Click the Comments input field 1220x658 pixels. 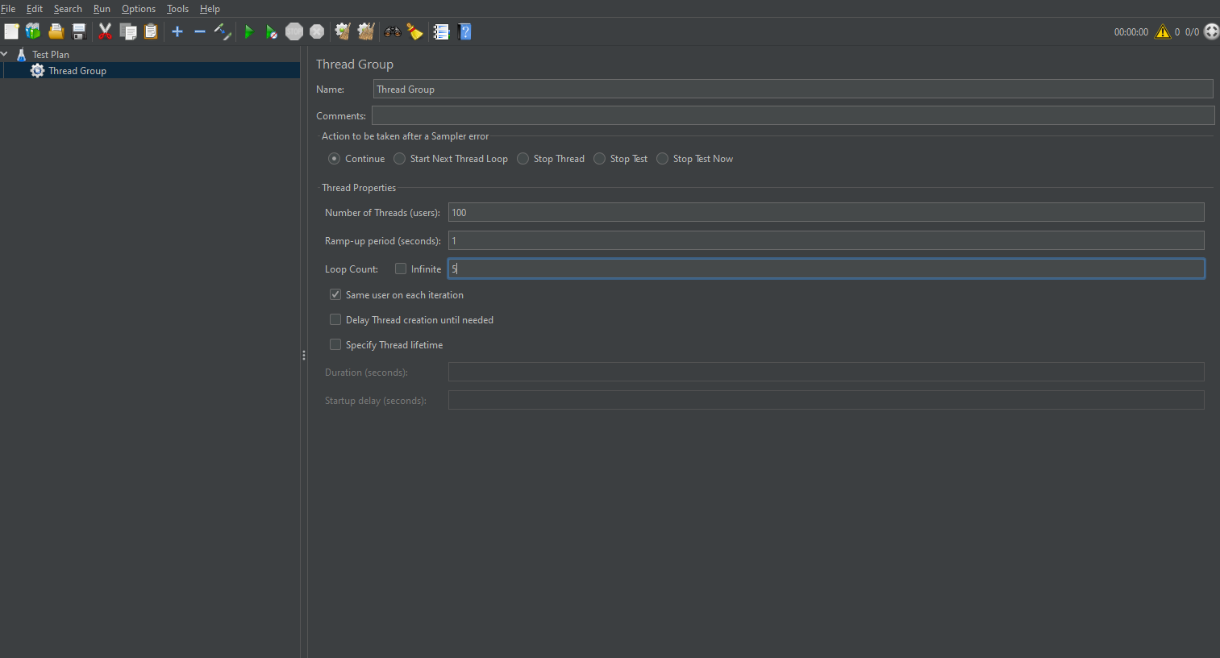pyautogui.click(x=793, y=115)
